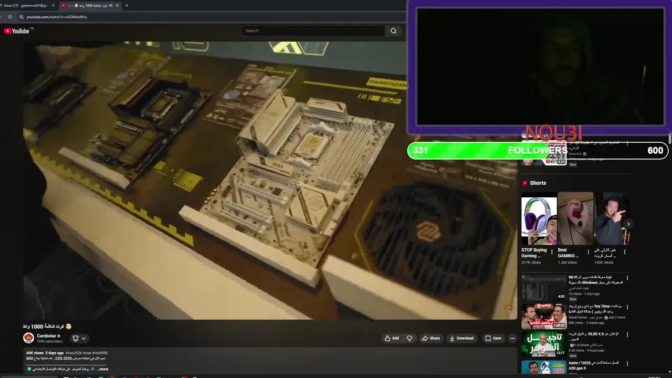The image size is (672, 378).
Task: Open Cambotar channel avatar
Action: (28, 338)
